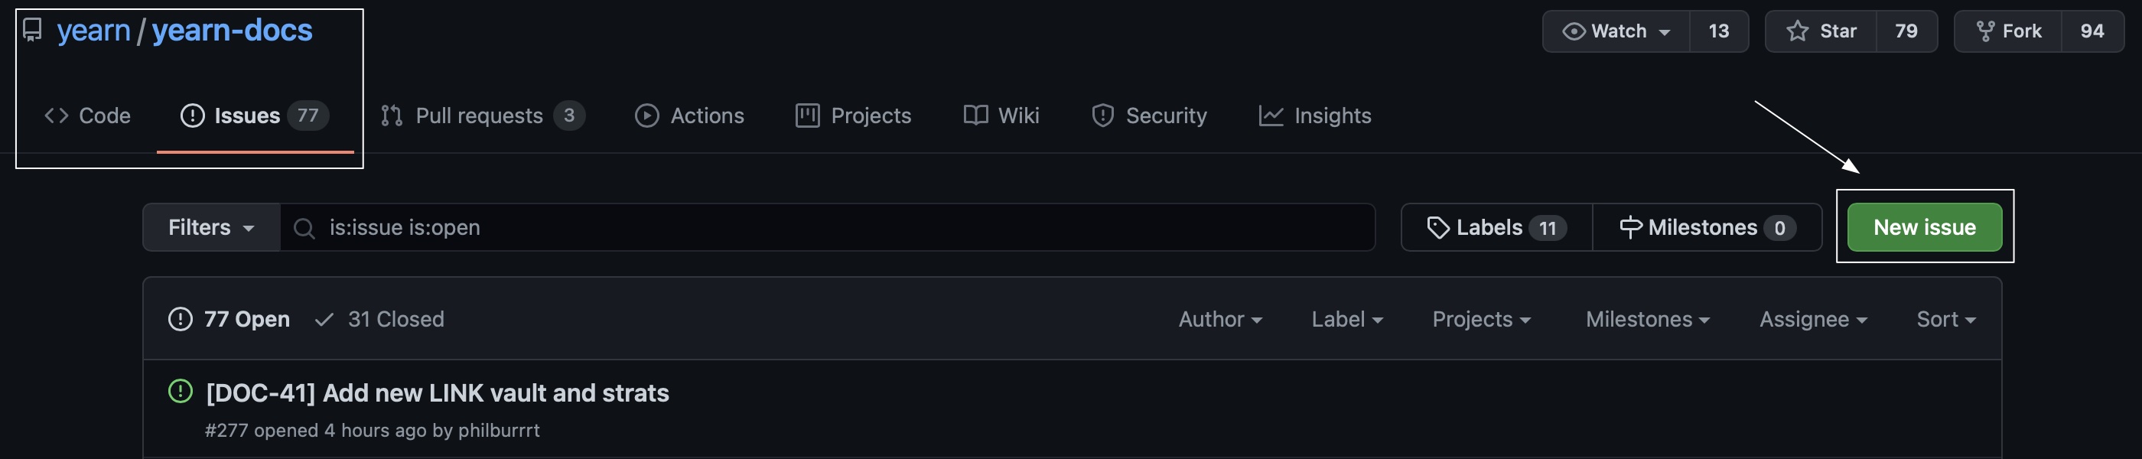Click the Fork icon button
This screenshot has width=2142, height=459.
pos(1986,31)
